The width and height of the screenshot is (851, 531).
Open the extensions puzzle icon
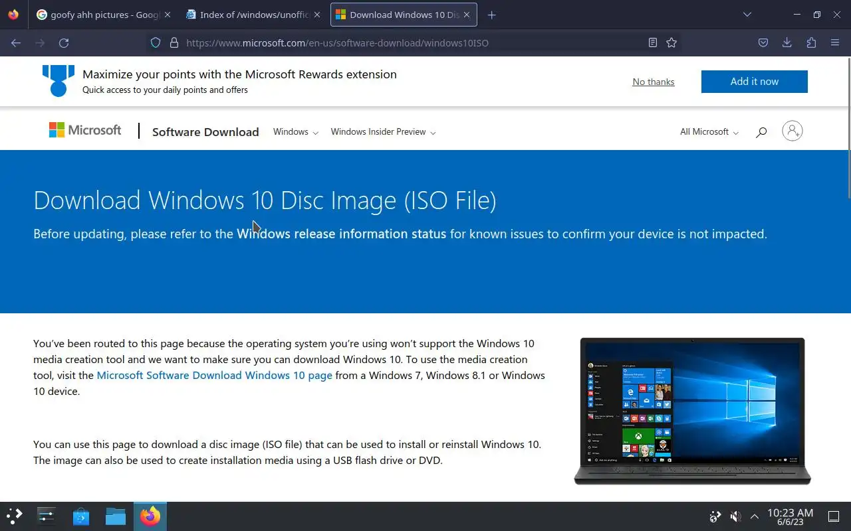811,42
